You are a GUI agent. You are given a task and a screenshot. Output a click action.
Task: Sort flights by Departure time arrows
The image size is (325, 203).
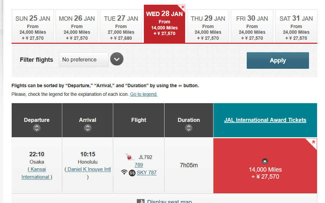click(x=37, y=128)
